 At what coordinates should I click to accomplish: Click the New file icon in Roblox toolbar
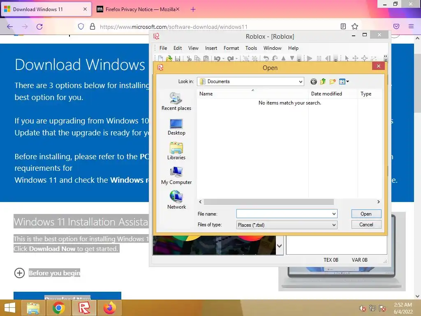(x=161, y=58)
